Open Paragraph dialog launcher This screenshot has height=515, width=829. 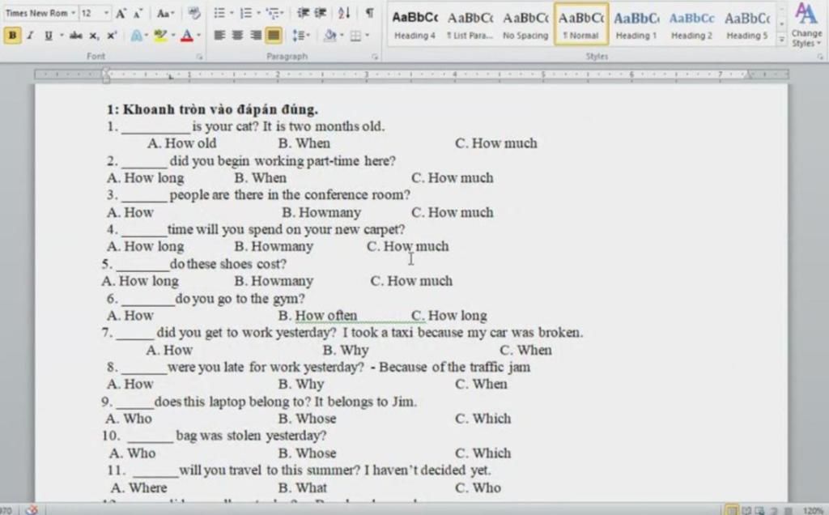coord(374,56)
